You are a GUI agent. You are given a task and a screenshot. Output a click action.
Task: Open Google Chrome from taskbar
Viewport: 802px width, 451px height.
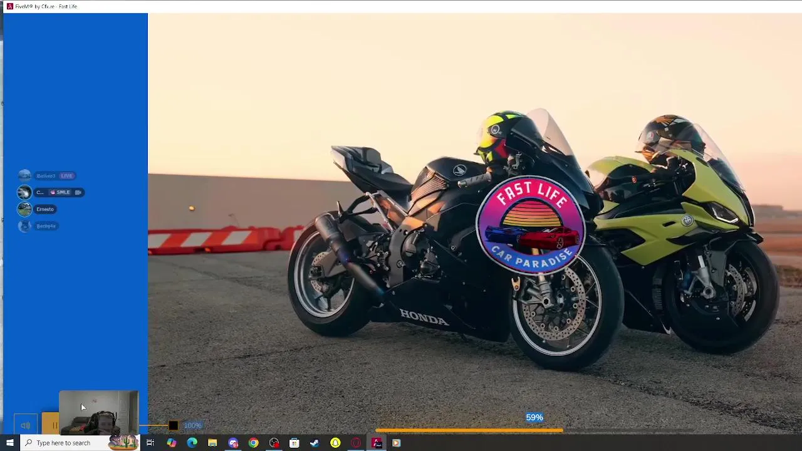[x=253, y=443]
